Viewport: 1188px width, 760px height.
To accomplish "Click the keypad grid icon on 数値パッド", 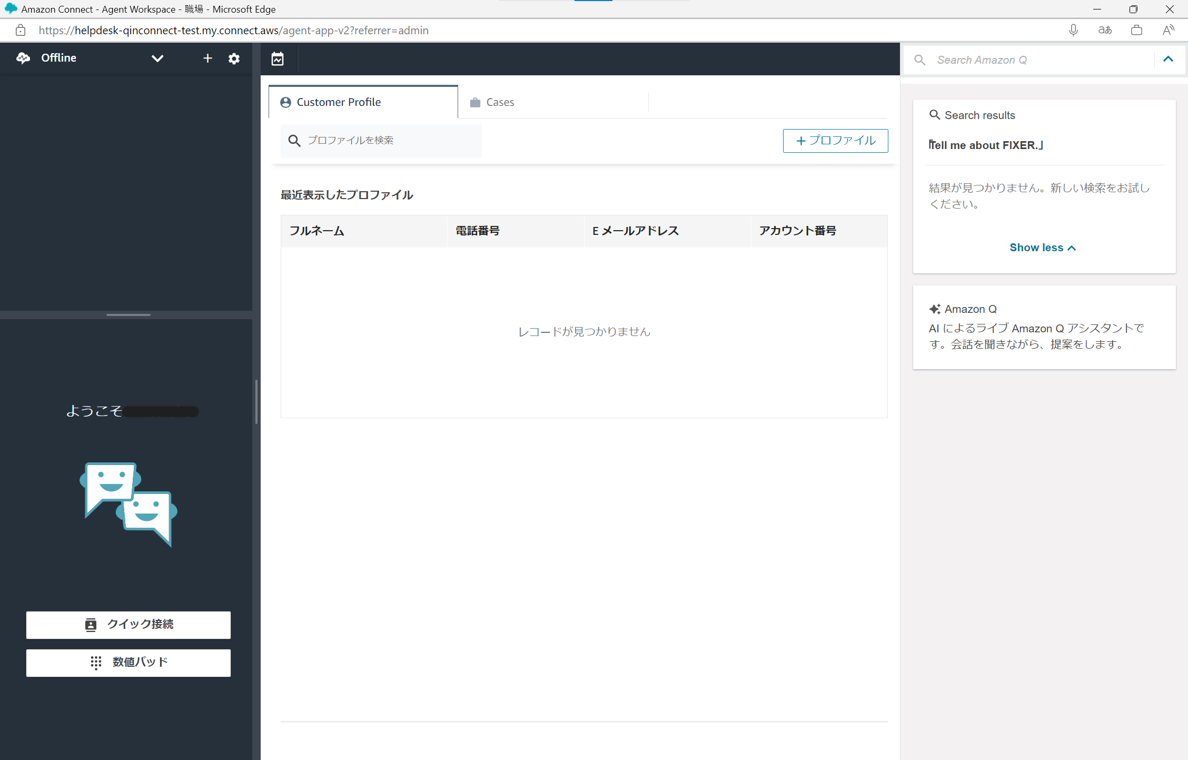I will (96, 663).
